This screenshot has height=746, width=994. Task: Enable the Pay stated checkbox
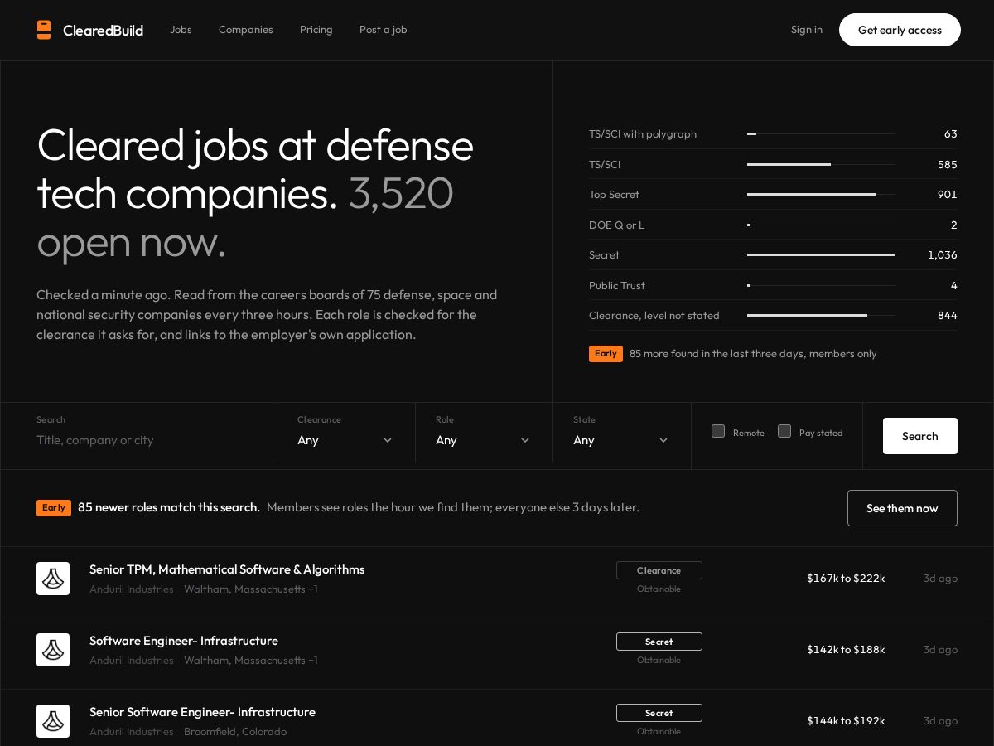pos(784,431)
